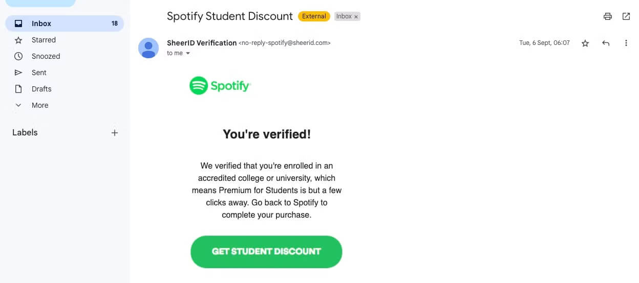639x283 pixels.
Task: Go to Starred messages
Action: pos(44,40)
